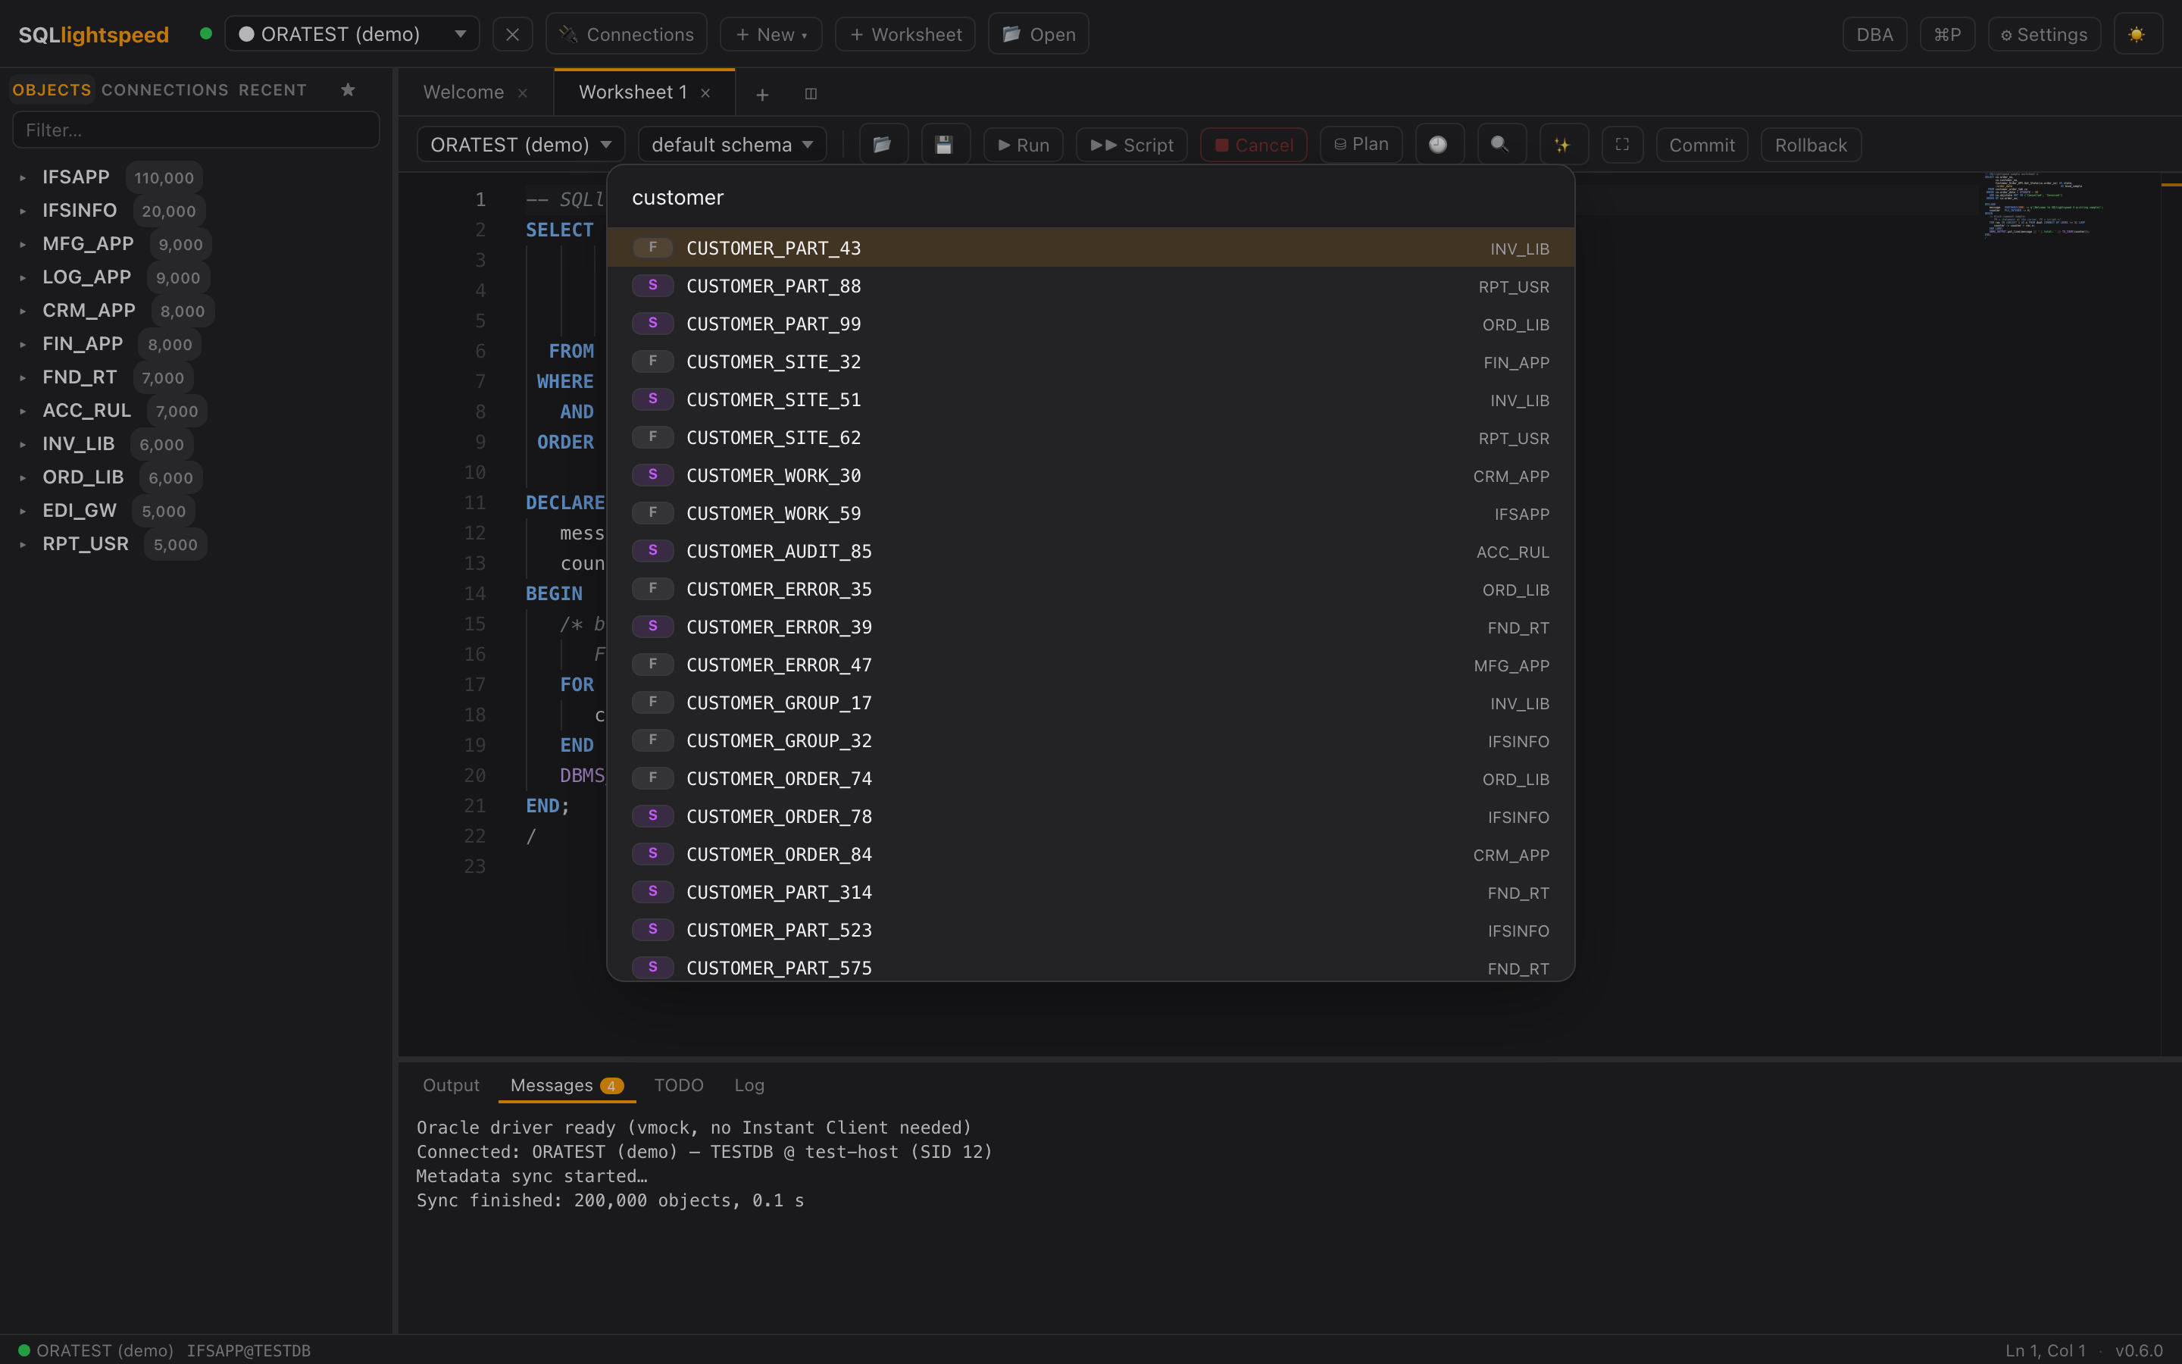This screenshot has height=1364, width=2182.
Task: Click the S type badge of CUSTOMER_PART_88
Action: (x=653, y=285)
